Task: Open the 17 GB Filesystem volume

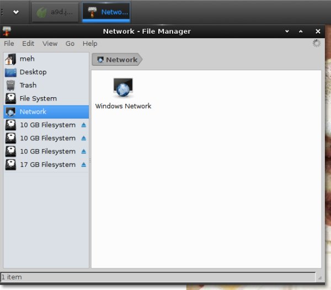Action: [47, 165]
